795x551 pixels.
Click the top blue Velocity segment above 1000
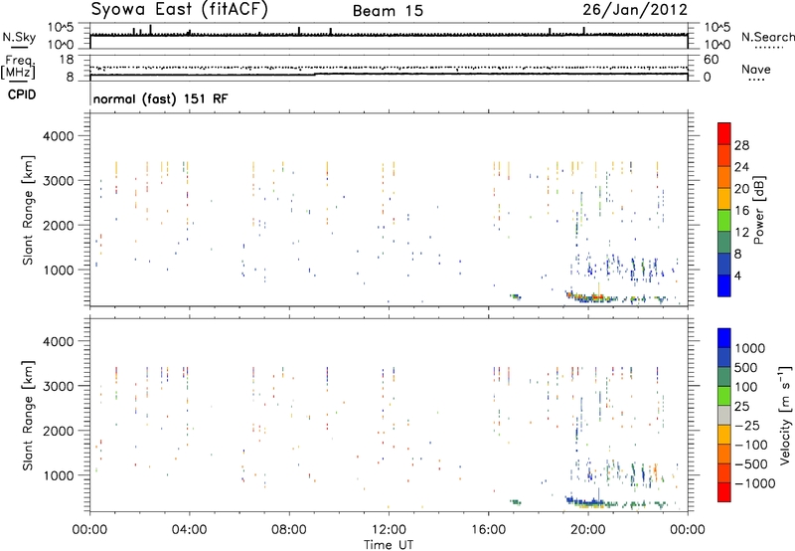tap(724, 338)
